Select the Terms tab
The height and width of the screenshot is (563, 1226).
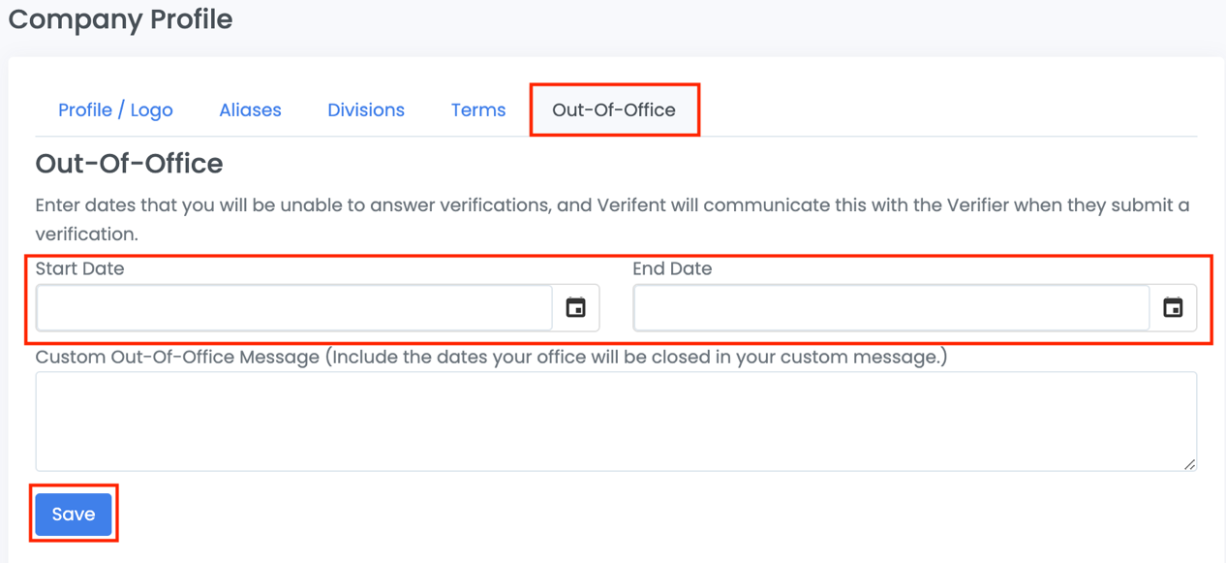[478, 110]
